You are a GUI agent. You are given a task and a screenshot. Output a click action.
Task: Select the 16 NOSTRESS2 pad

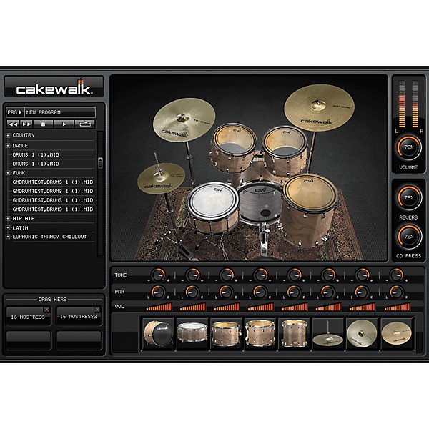(79, 317)
